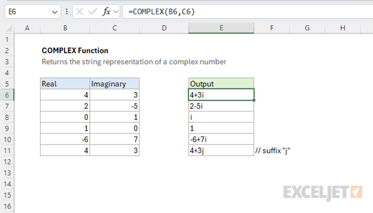
Task: Click the Name Box showing E6
Action: [x=33, y=12]
